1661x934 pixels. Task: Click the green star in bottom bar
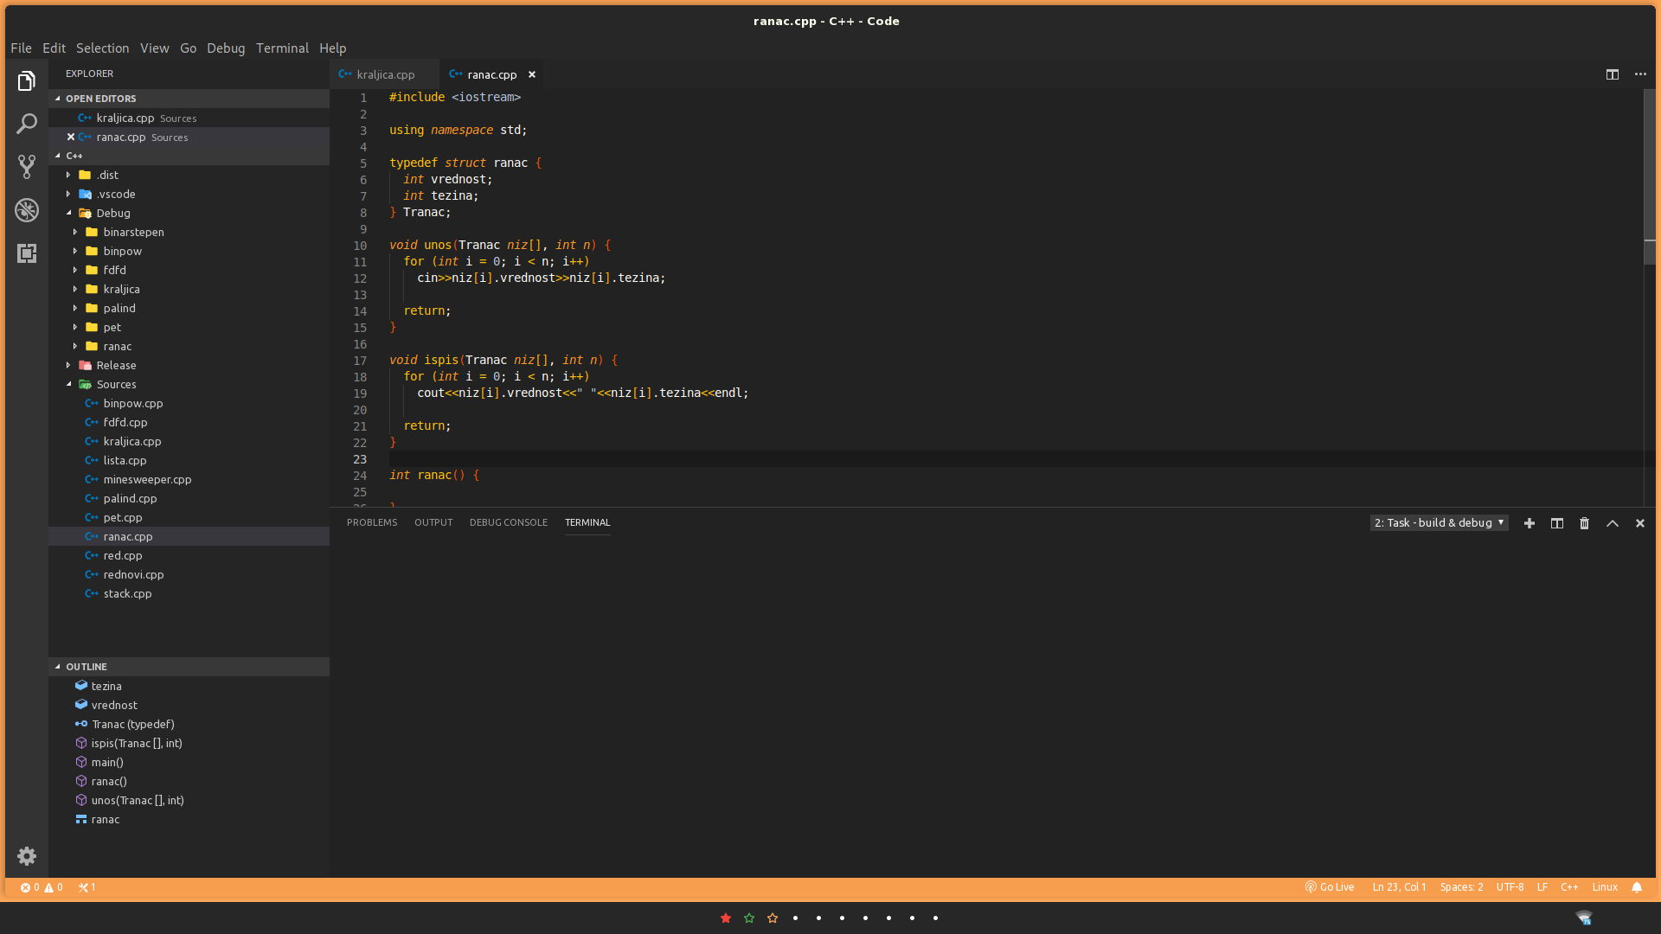749,918
